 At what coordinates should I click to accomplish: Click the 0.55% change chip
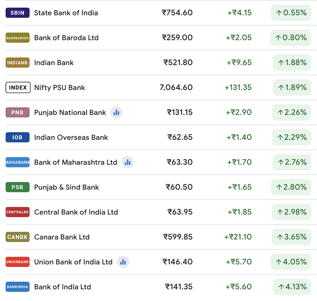[x=291, y=13]
